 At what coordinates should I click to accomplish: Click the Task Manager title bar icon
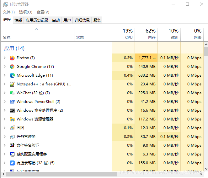click(5, 4)
